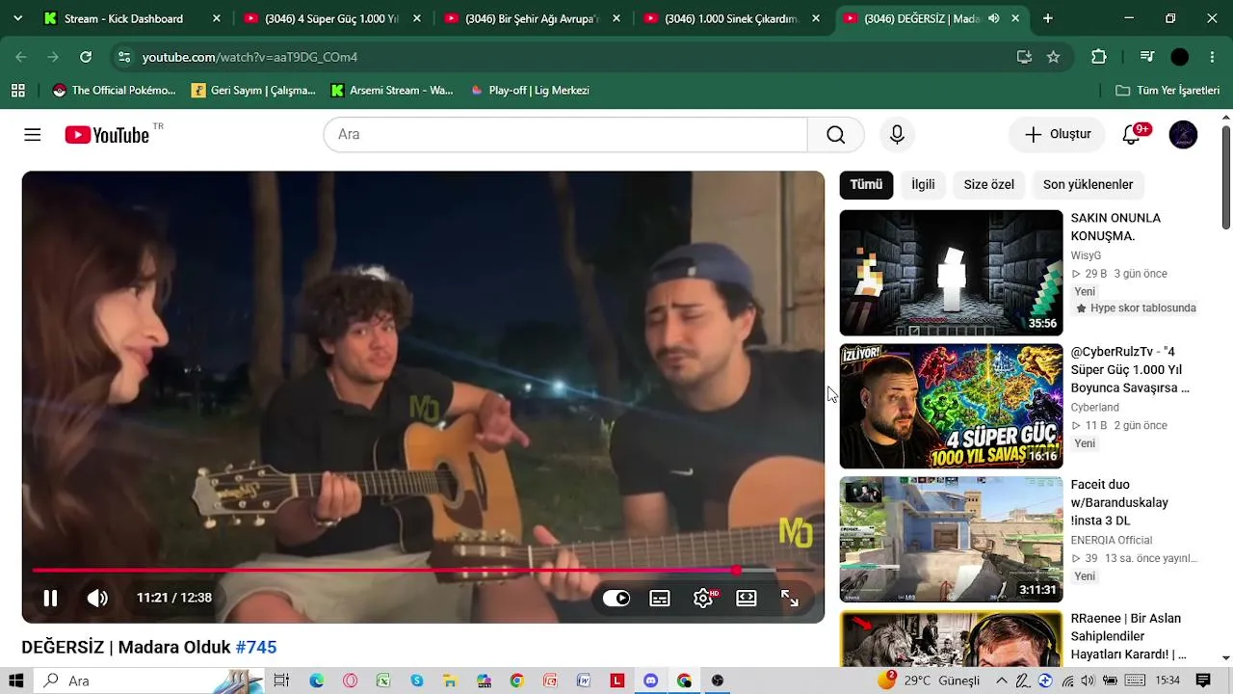Click the #745 hashtag link

click(256, 648)
